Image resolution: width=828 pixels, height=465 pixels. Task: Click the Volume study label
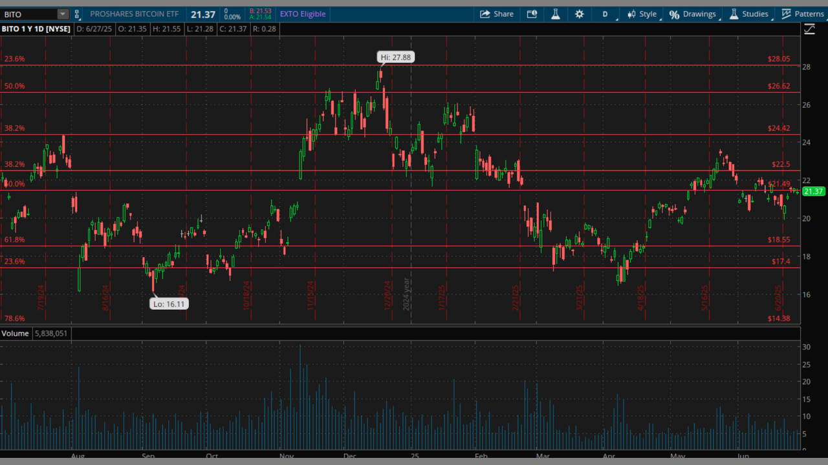pyautogui.click(x=15, y=333)
